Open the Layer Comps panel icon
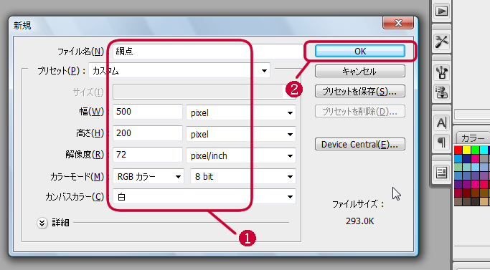Viewport: 490px width, 270px height. pyautogui.click(x=441, y=173)
